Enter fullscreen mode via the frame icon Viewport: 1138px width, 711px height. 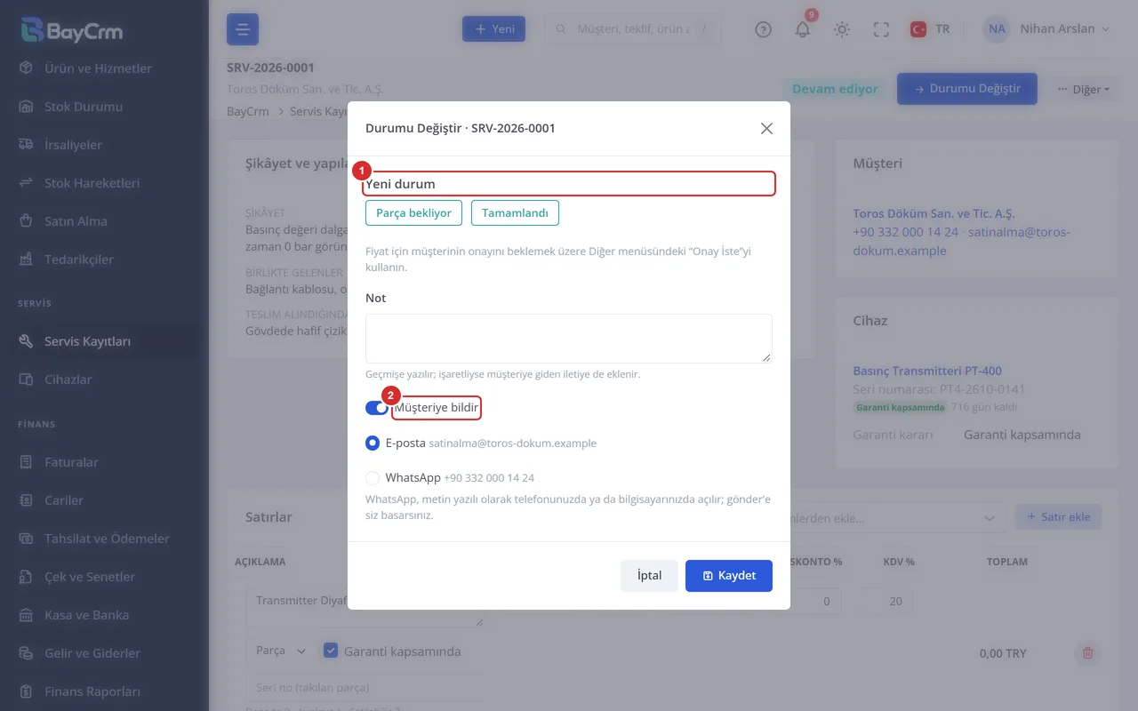point(881,29)
